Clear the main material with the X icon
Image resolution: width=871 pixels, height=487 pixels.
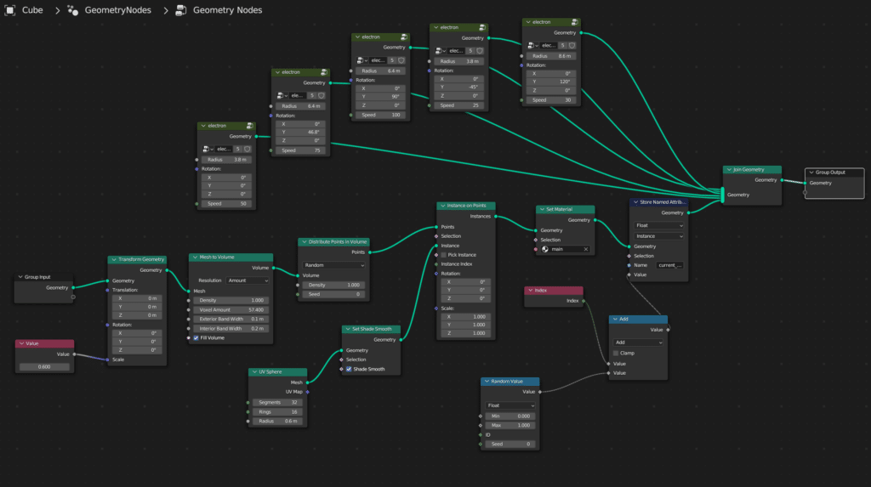[584, 249]
